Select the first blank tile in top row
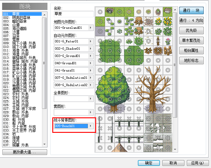 point(100,12)
